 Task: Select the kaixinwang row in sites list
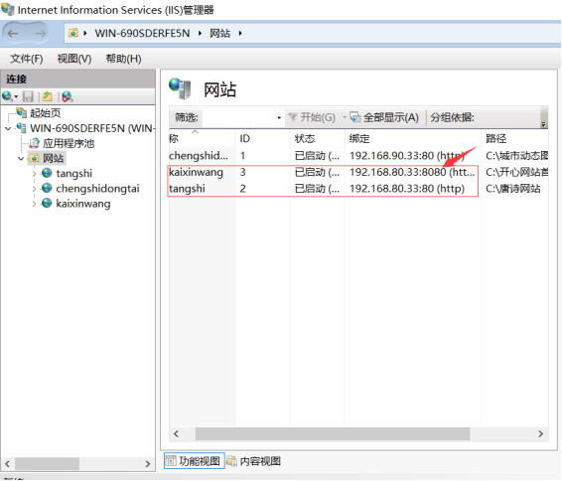coord(358,172)
